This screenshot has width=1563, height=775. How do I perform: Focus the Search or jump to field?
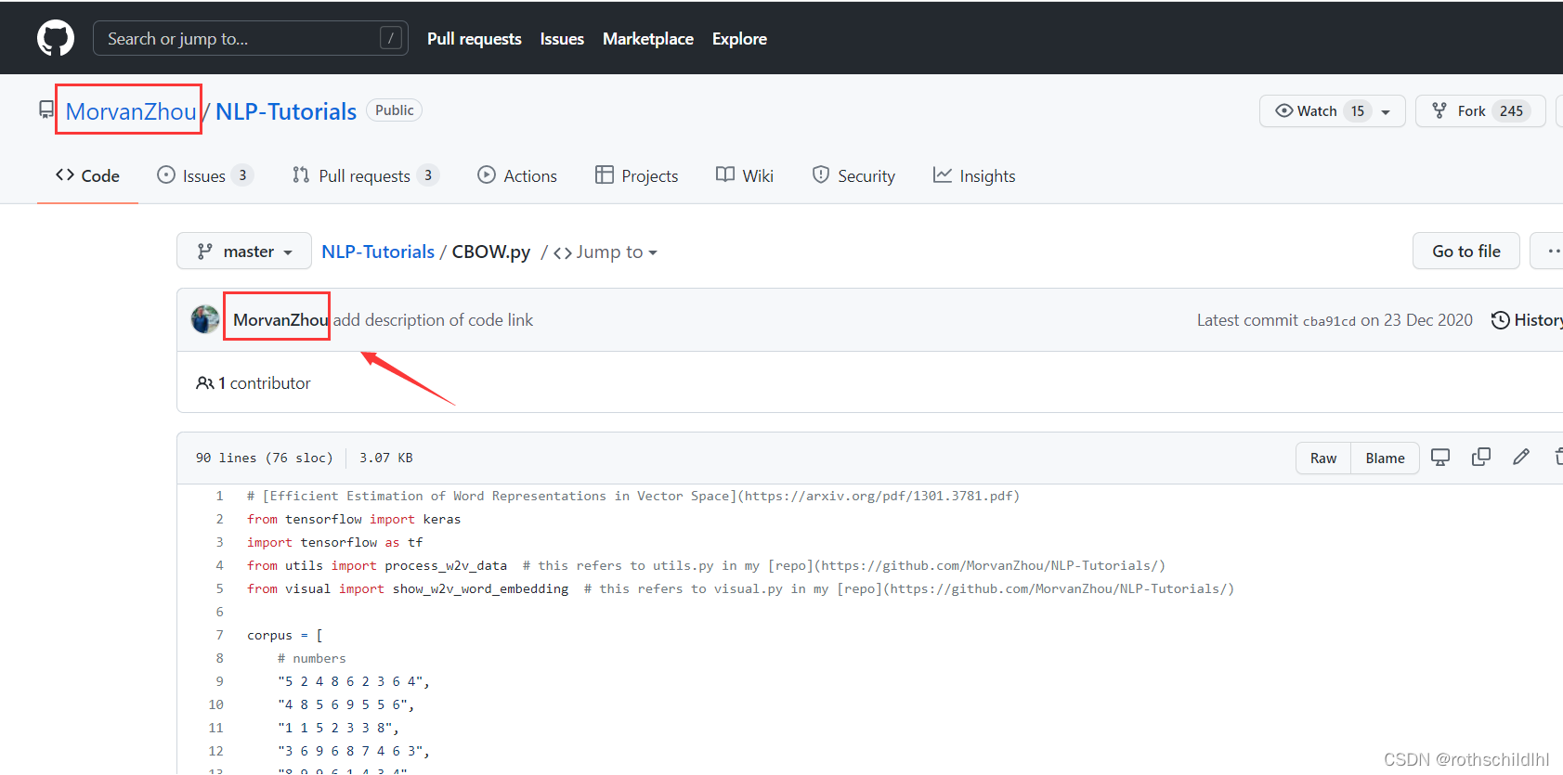tap(251, 38)
